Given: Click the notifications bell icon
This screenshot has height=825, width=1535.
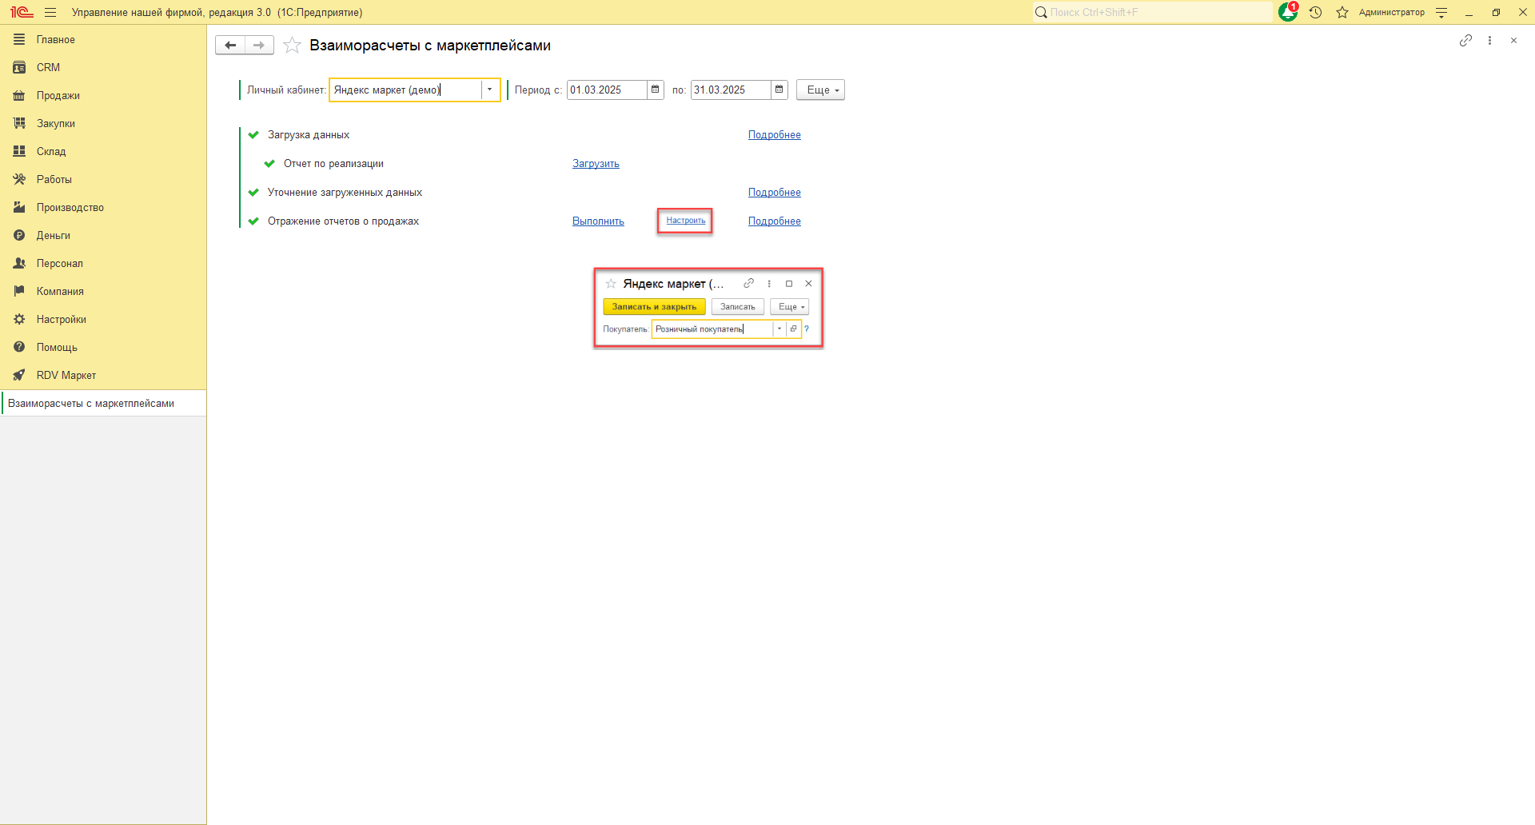Looking at the screenshot, I should [x=1288, y=12].
